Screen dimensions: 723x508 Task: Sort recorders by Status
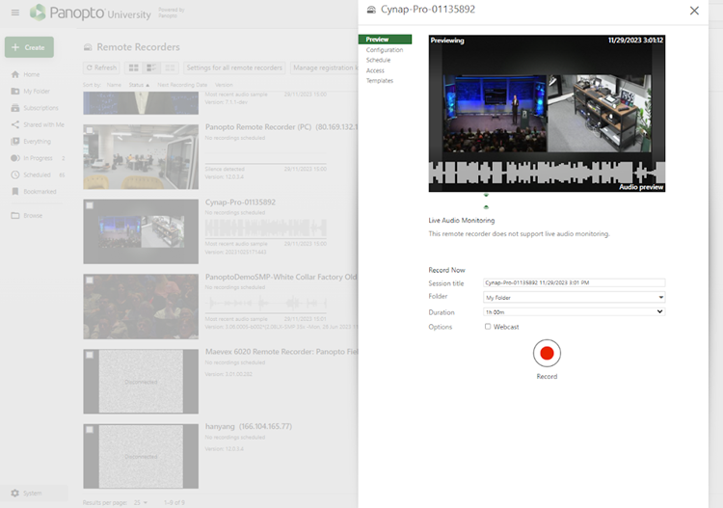click(x=139, y=85)
